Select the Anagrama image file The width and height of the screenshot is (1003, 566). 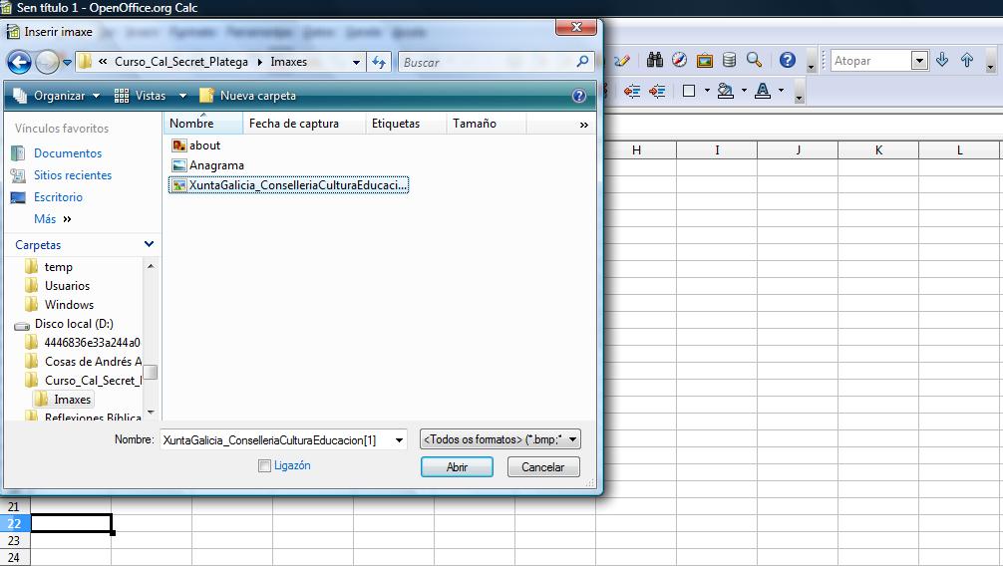click(x=216, y=165)
